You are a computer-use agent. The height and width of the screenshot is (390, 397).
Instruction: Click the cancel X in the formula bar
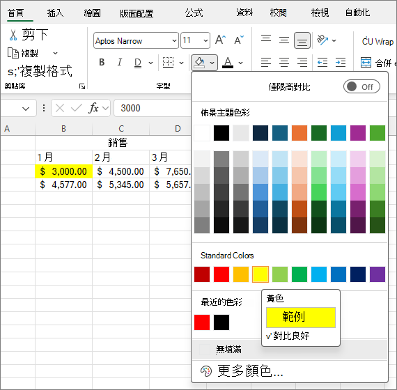[x=60, y=108]
